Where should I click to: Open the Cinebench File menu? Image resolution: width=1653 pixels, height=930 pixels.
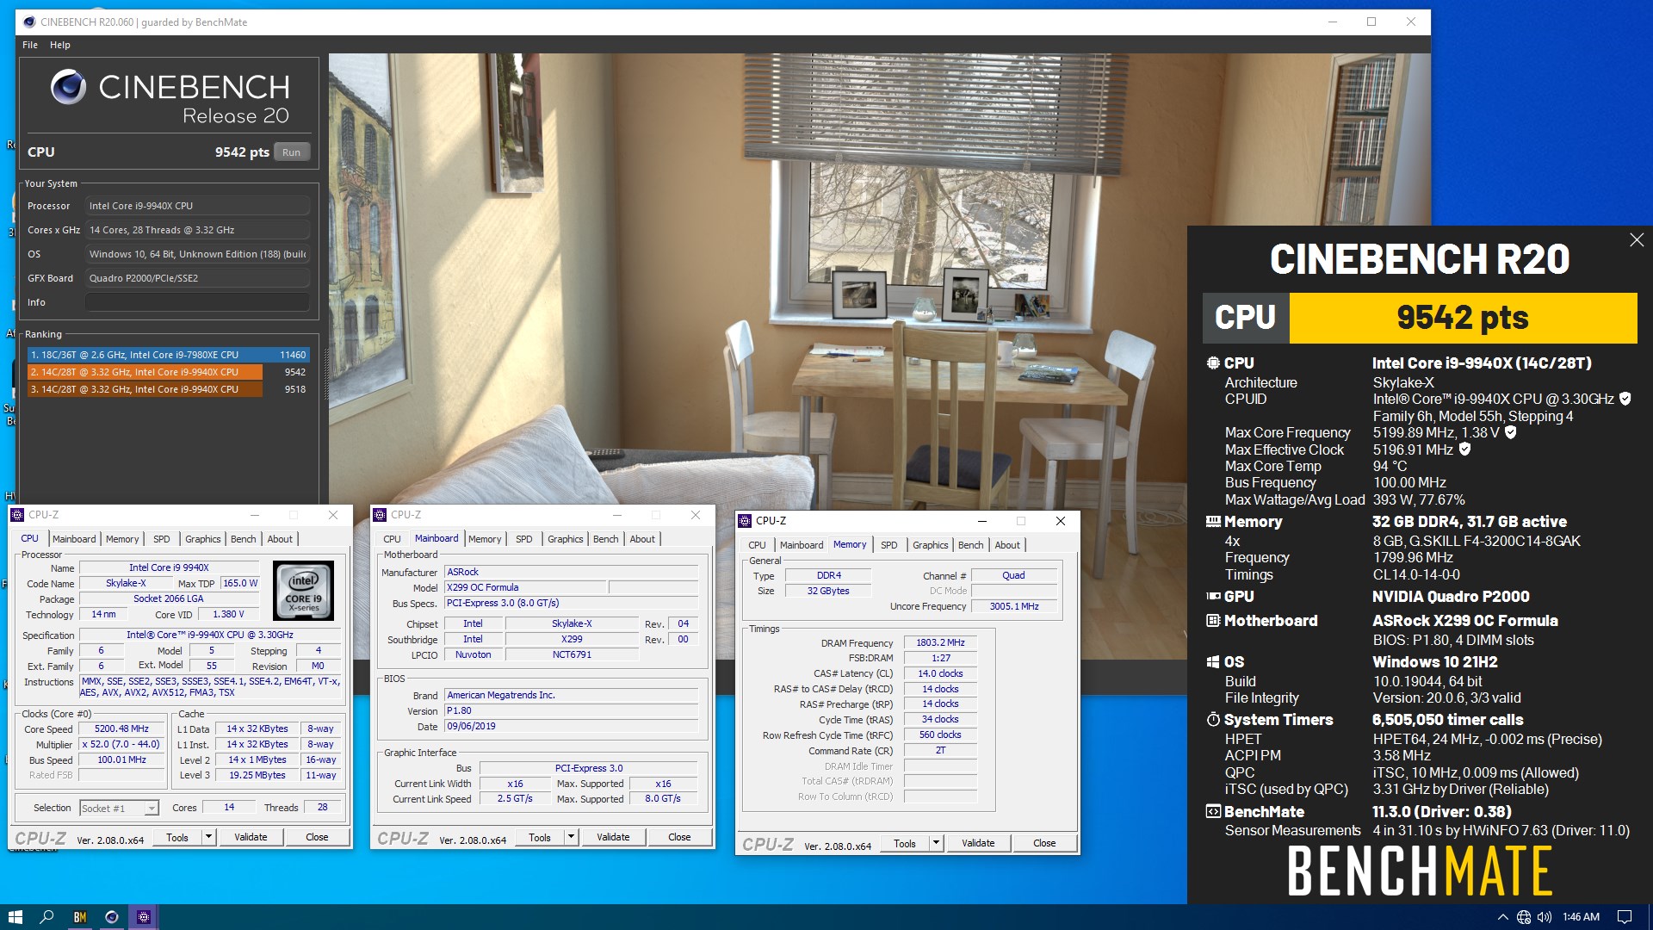pos(30,45)
